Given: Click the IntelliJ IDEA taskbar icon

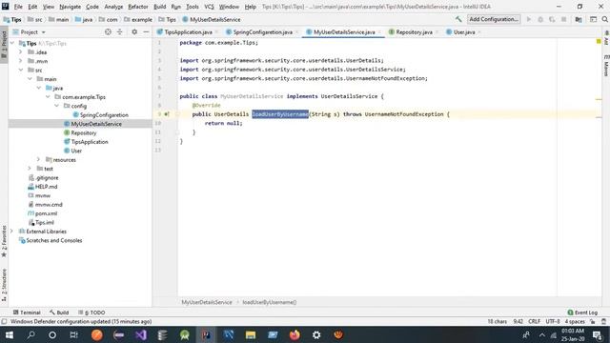Looking at the screenshot, I should point(206,334).
